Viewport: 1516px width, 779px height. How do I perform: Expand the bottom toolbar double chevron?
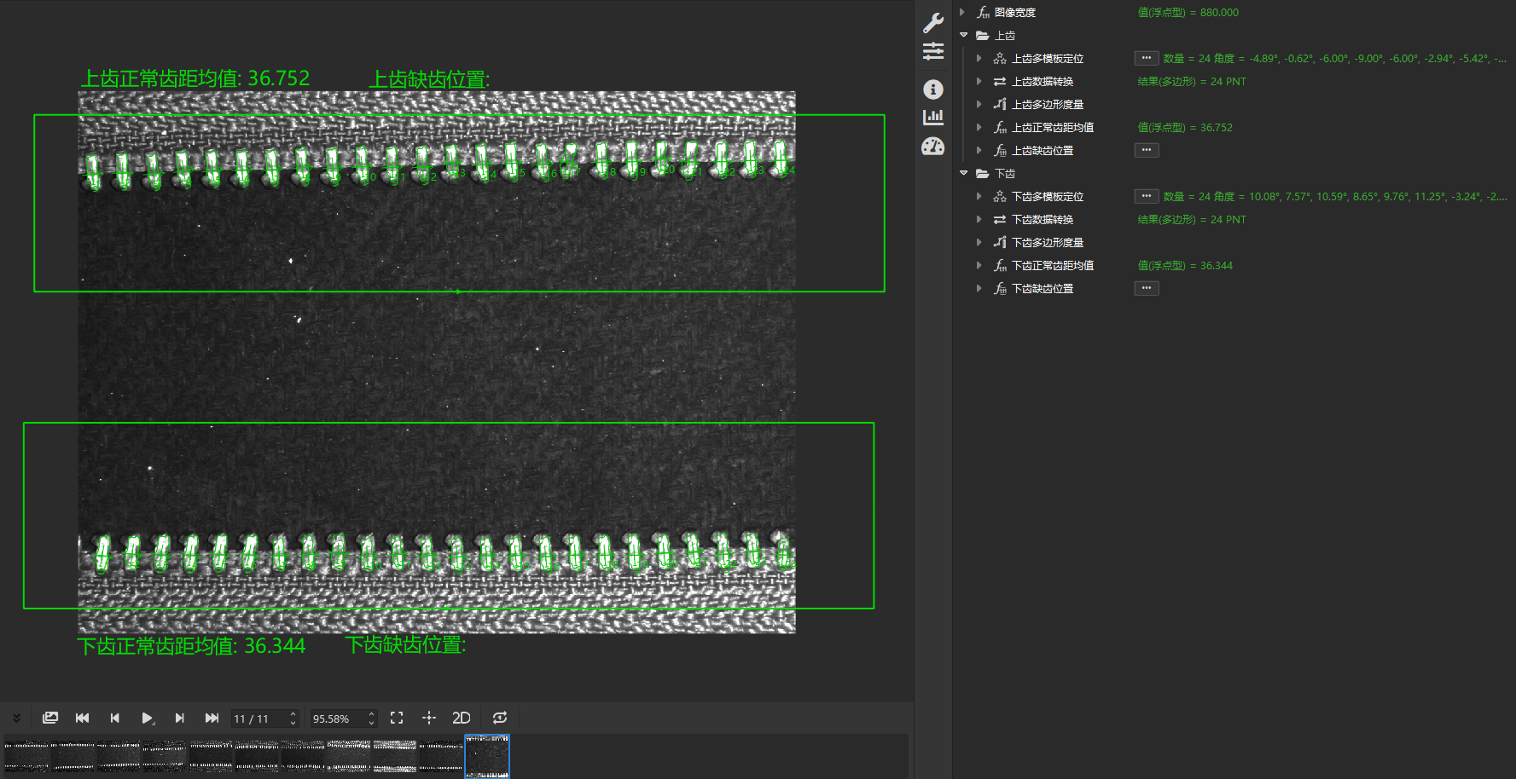pos(16,718)
